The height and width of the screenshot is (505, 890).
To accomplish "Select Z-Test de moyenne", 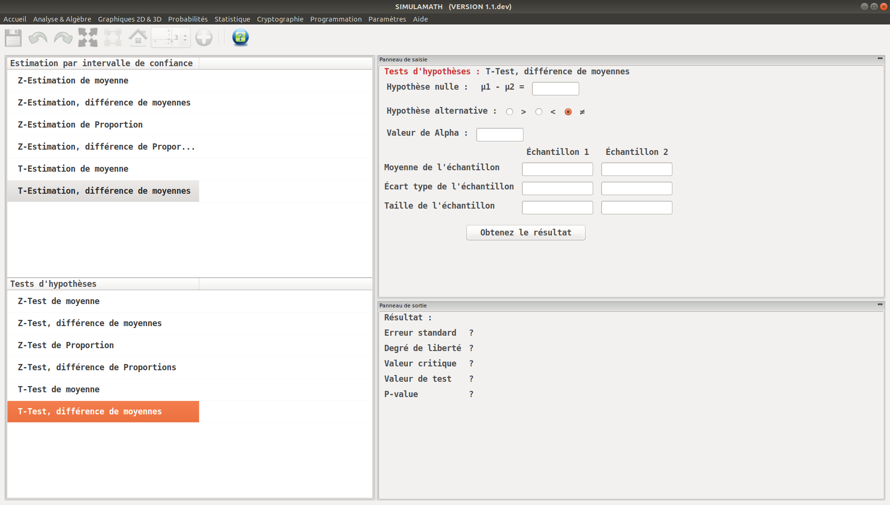I will [x=103, y=301].
